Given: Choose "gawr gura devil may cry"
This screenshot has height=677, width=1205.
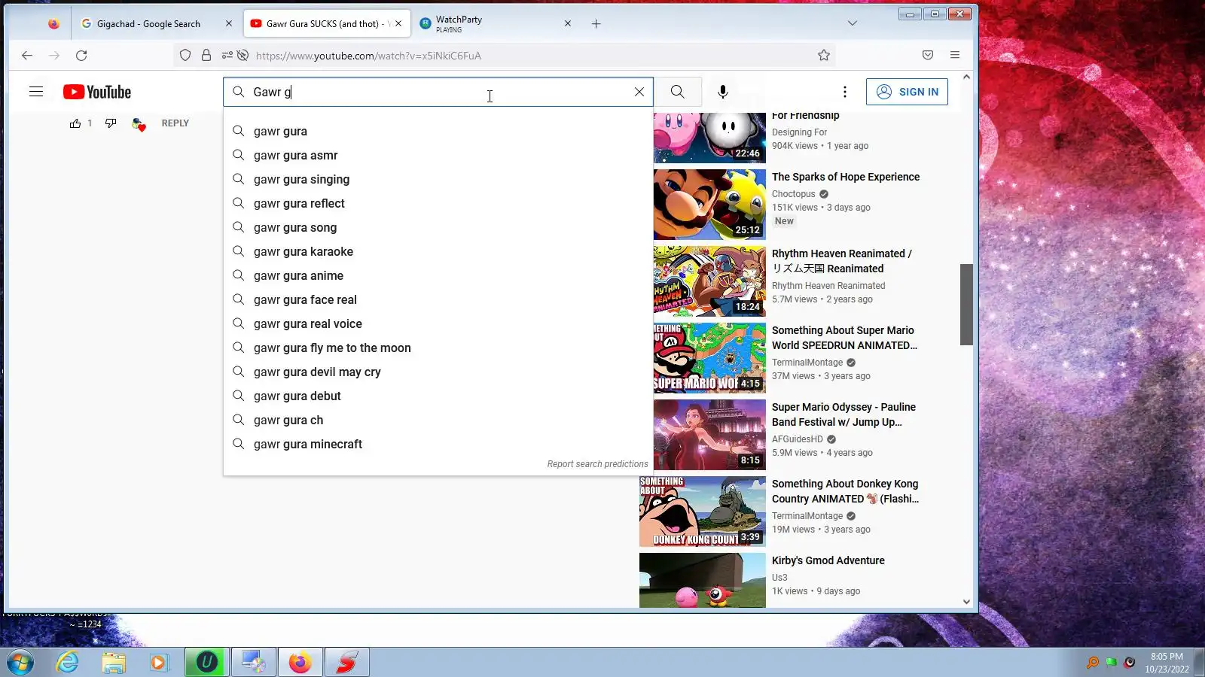Looking at the screenshot, I should (438, 372).
